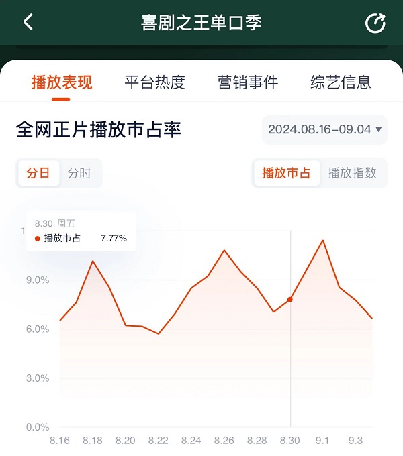Toggle to 分时 hourly view
This screenshot has width=403, height=456.
tap(79, 173)
